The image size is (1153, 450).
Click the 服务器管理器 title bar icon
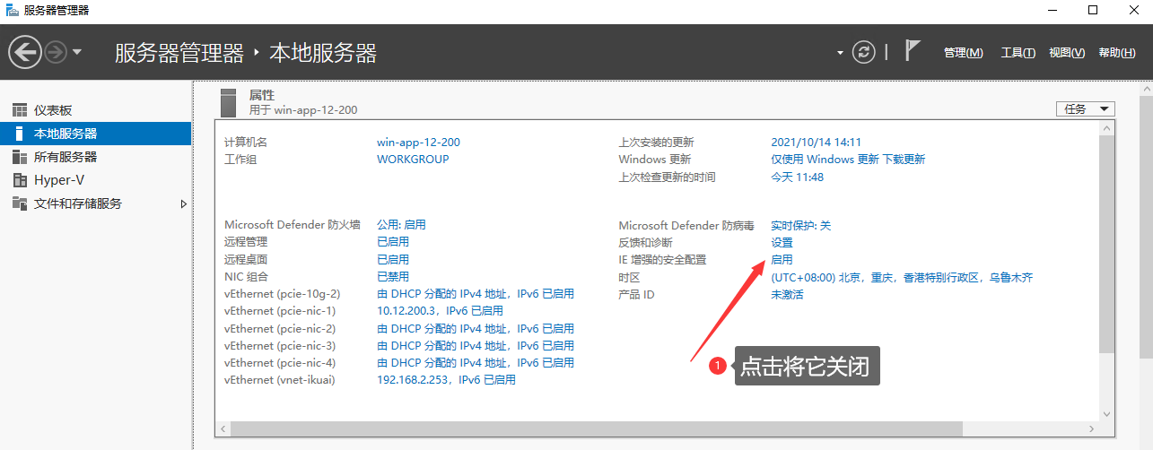click(11, 11)
